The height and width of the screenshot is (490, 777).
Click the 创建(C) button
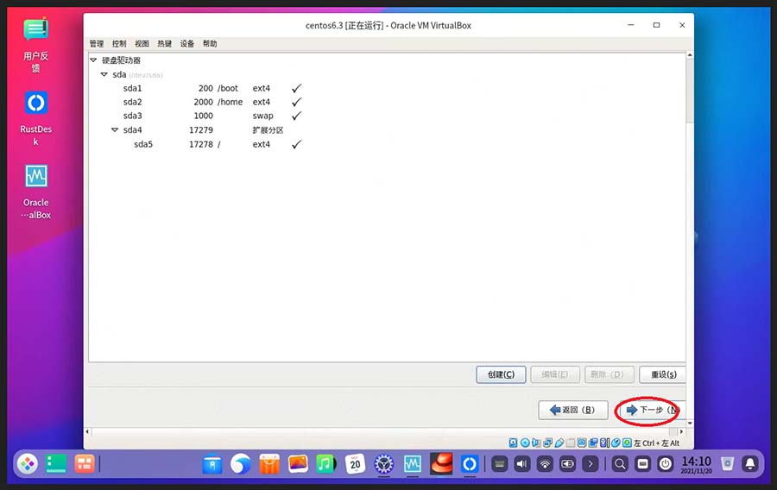coord(501,374)
